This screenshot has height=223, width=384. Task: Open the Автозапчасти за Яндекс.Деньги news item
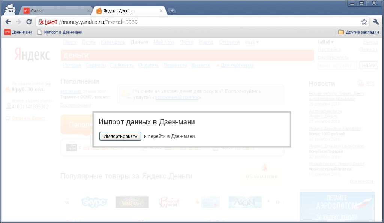point(325,114)
